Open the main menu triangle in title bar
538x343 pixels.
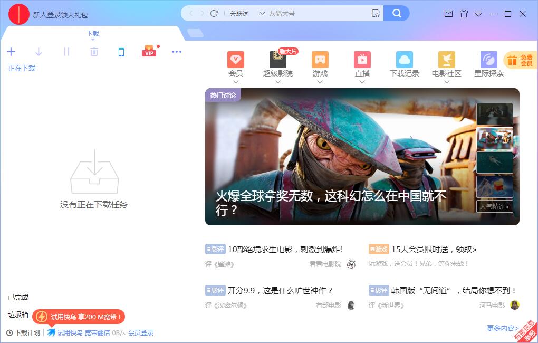(x=478, y=14)
